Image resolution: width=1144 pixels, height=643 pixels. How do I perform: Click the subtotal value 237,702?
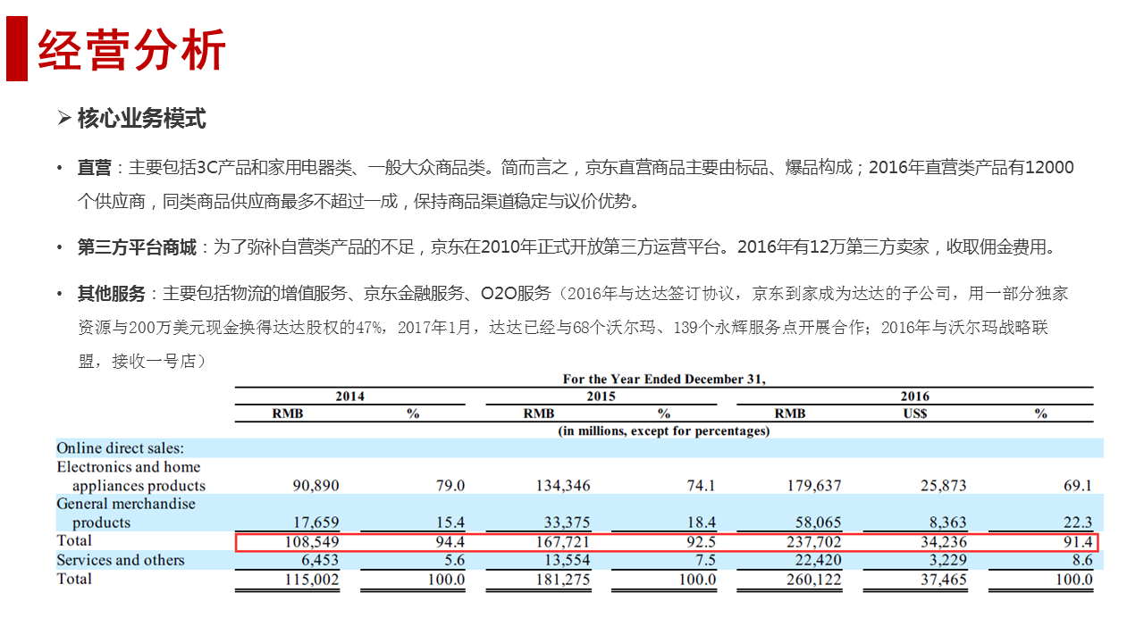[x=814, y=542]
